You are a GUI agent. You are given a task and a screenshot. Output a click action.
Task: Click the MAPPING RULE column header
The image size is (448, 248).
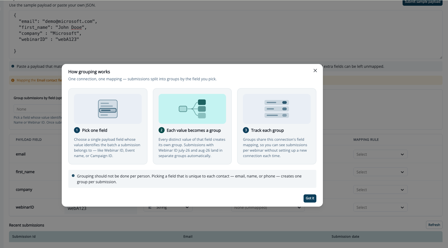366,140
